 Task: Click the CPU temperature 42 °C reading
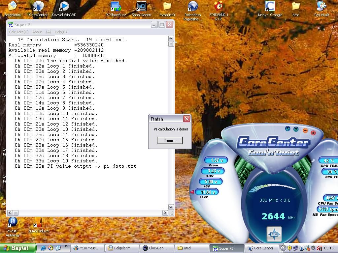click(x=328, y=160)
